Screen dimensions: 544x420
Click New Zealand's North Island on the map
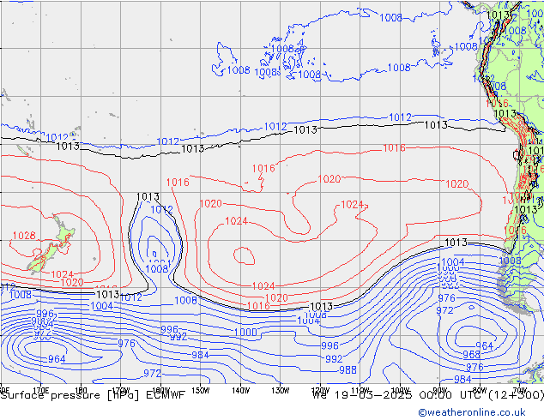point(63,233)
